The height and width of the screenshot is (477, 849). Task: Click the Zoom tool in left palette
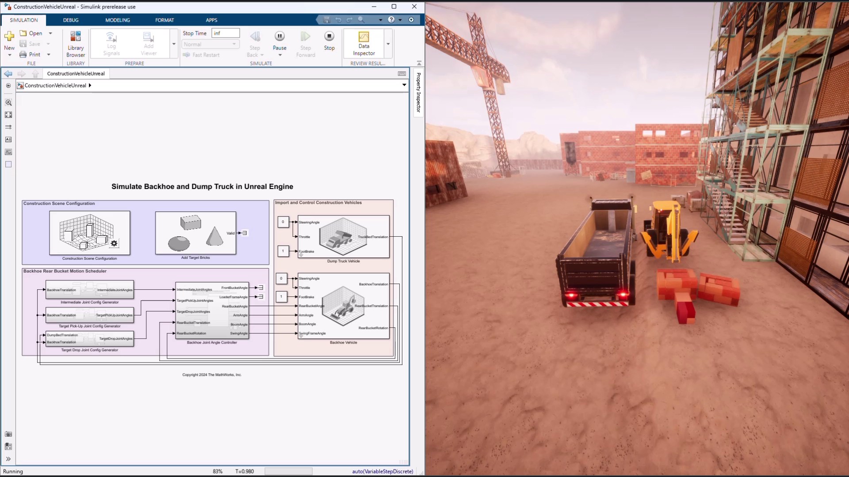(8, 102)
